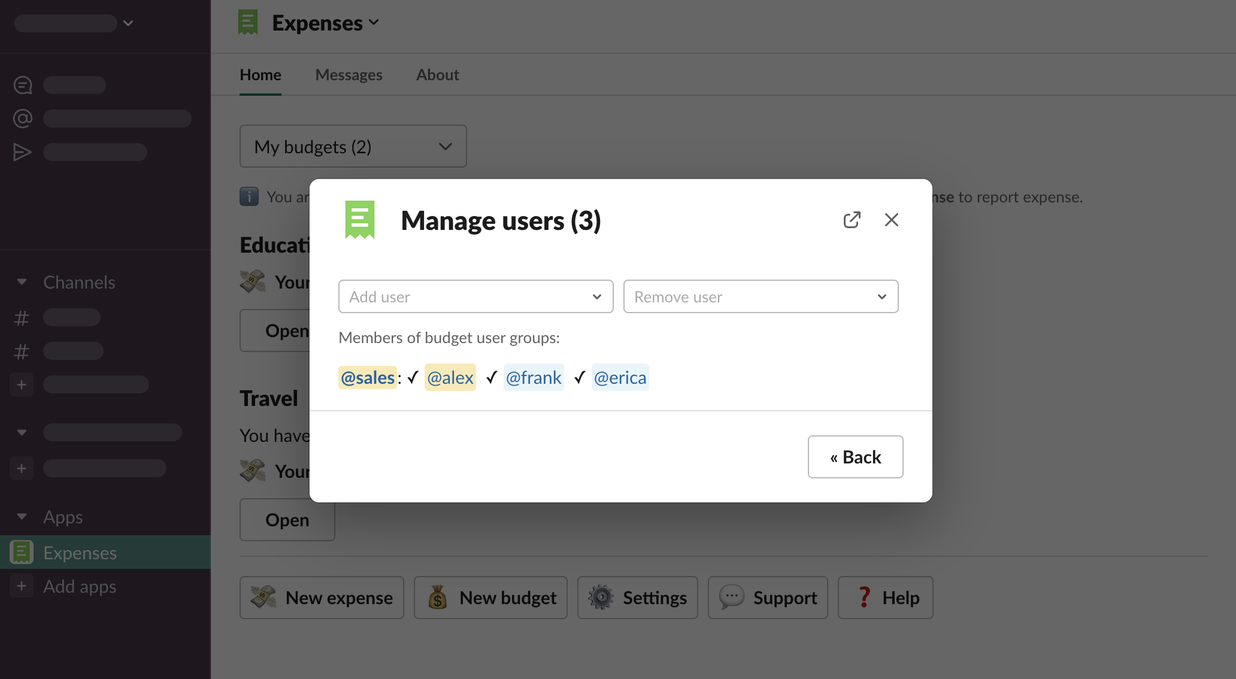Image resolution: width=1236 pixels, height=679 pixels.
Task: Click the Expenses app logo in header
Action: click(x=248, y=23)
